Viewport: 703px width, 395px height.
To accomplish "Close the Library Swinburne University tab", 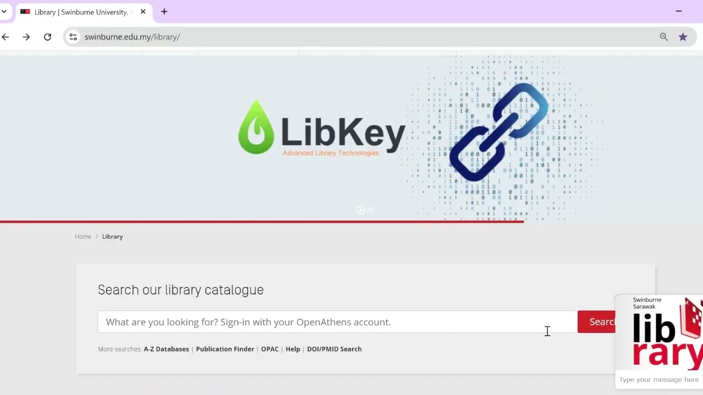I will (143, 12).
